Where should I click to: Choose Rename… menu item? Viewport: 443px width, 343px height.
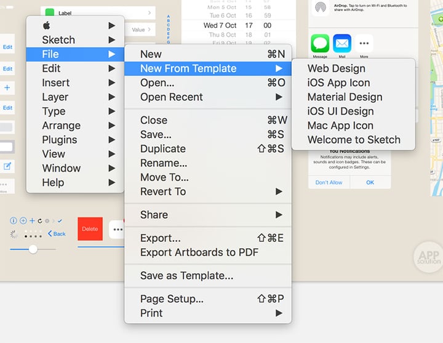208,163
